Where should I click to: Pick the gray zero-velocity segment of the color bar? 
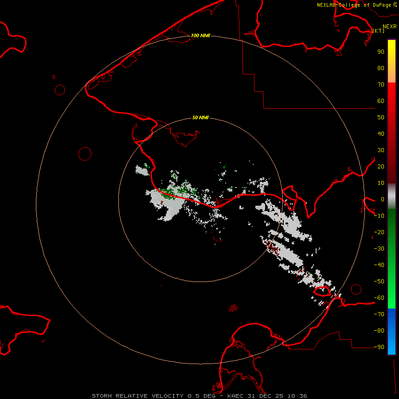click(x=391, y=196)
